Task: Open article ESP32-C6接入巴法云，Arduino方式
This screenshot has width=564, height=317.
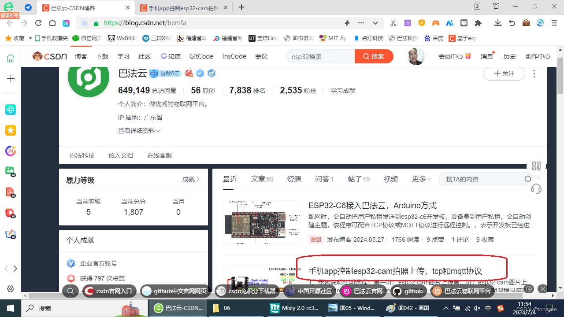Action: coord(373,206)
